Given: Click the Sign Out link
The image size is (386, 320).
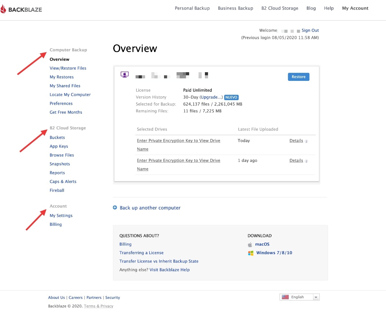Looking at the screenshot, I should pyautogui.click(x=310, y=30).
